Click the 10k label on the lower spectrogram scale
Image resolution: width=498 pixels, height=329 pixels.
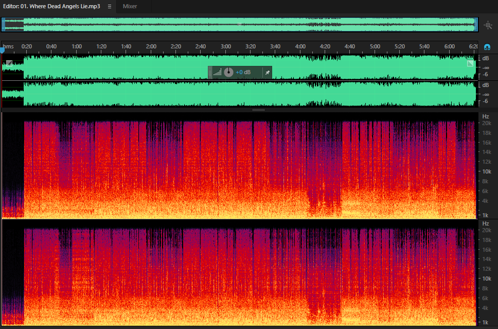point(487,279)
